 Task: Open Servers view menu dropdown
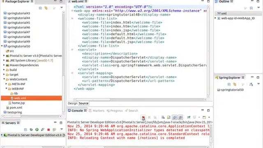(x=62, y=129)
